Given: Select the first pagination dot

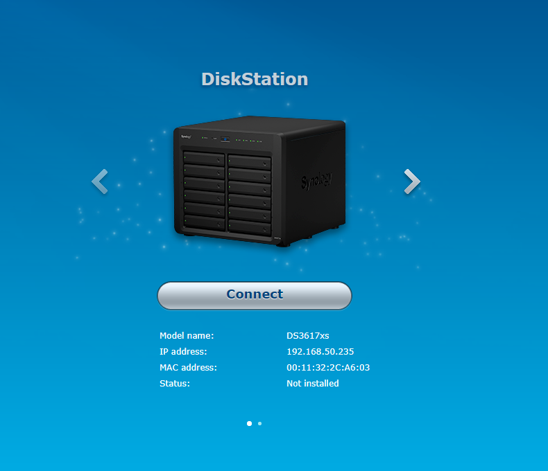Looking at the screenshot, I should pyautogui.click(x=249, y=423).
